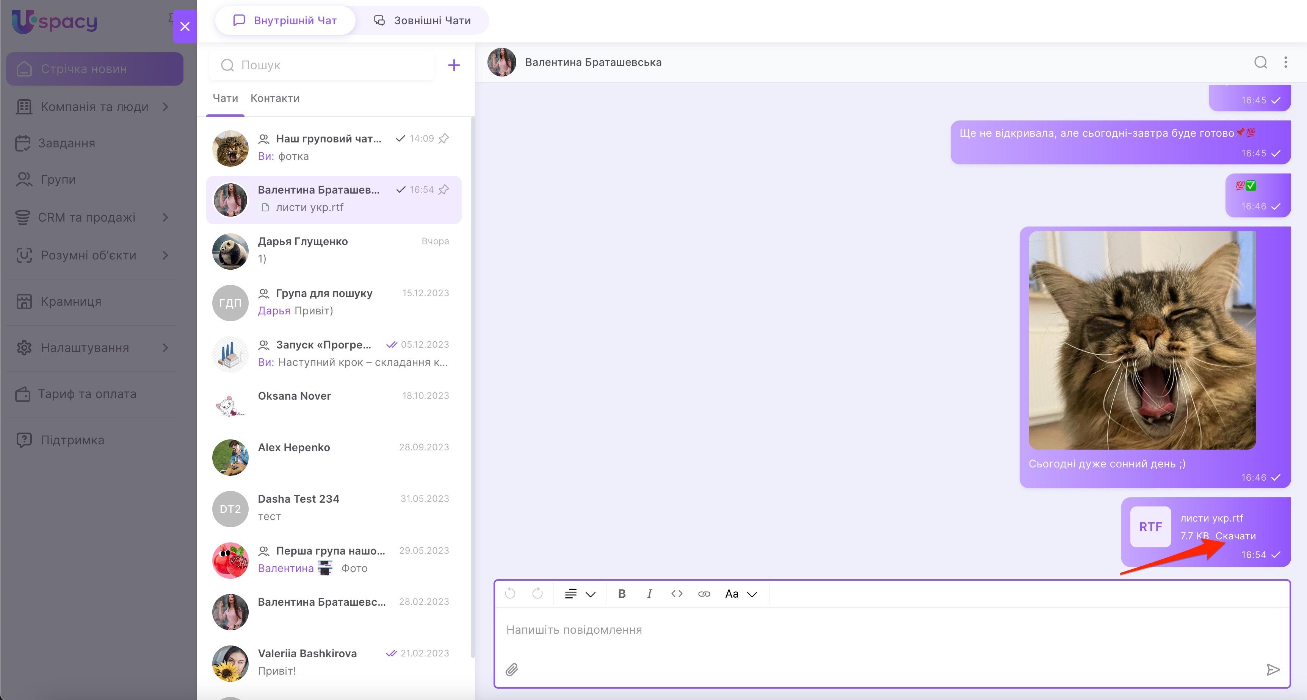Start a new chat with plus icon
Image resolution: width=1307 pixels, height=700 pixels.
pyautogui.click(x=454, y=65)
